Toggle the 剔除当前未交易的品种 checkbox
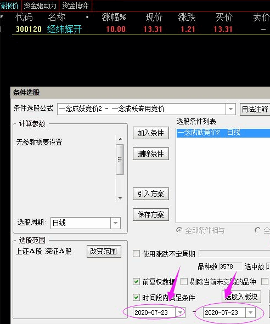Image resolution: width=270 pixels, height=324 pixels. coord(184,281)
